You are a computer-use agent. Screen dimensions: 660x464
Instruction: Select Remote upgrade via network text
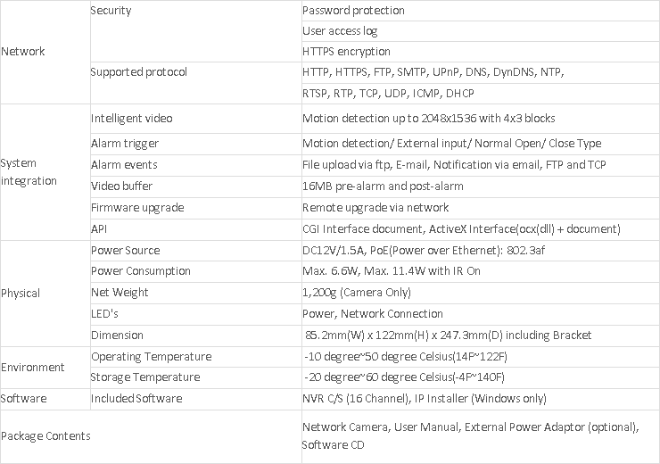[x=375, y=208]
